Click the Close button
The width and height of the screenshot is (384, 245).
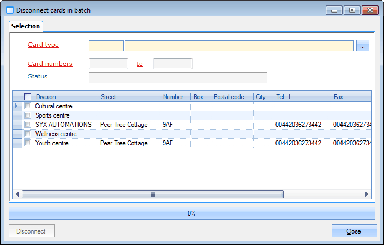pyautogui.click(x=354, y=231)
